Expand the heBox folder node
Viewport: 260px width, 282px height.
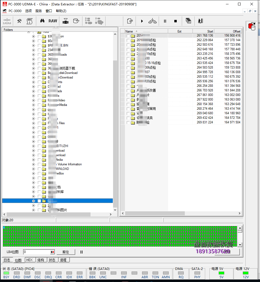coord(33,174)
